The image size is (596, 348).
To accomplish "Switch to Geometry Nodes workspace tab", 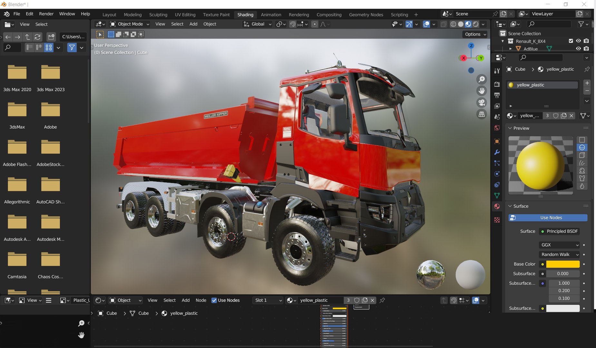I will point(366,15).
